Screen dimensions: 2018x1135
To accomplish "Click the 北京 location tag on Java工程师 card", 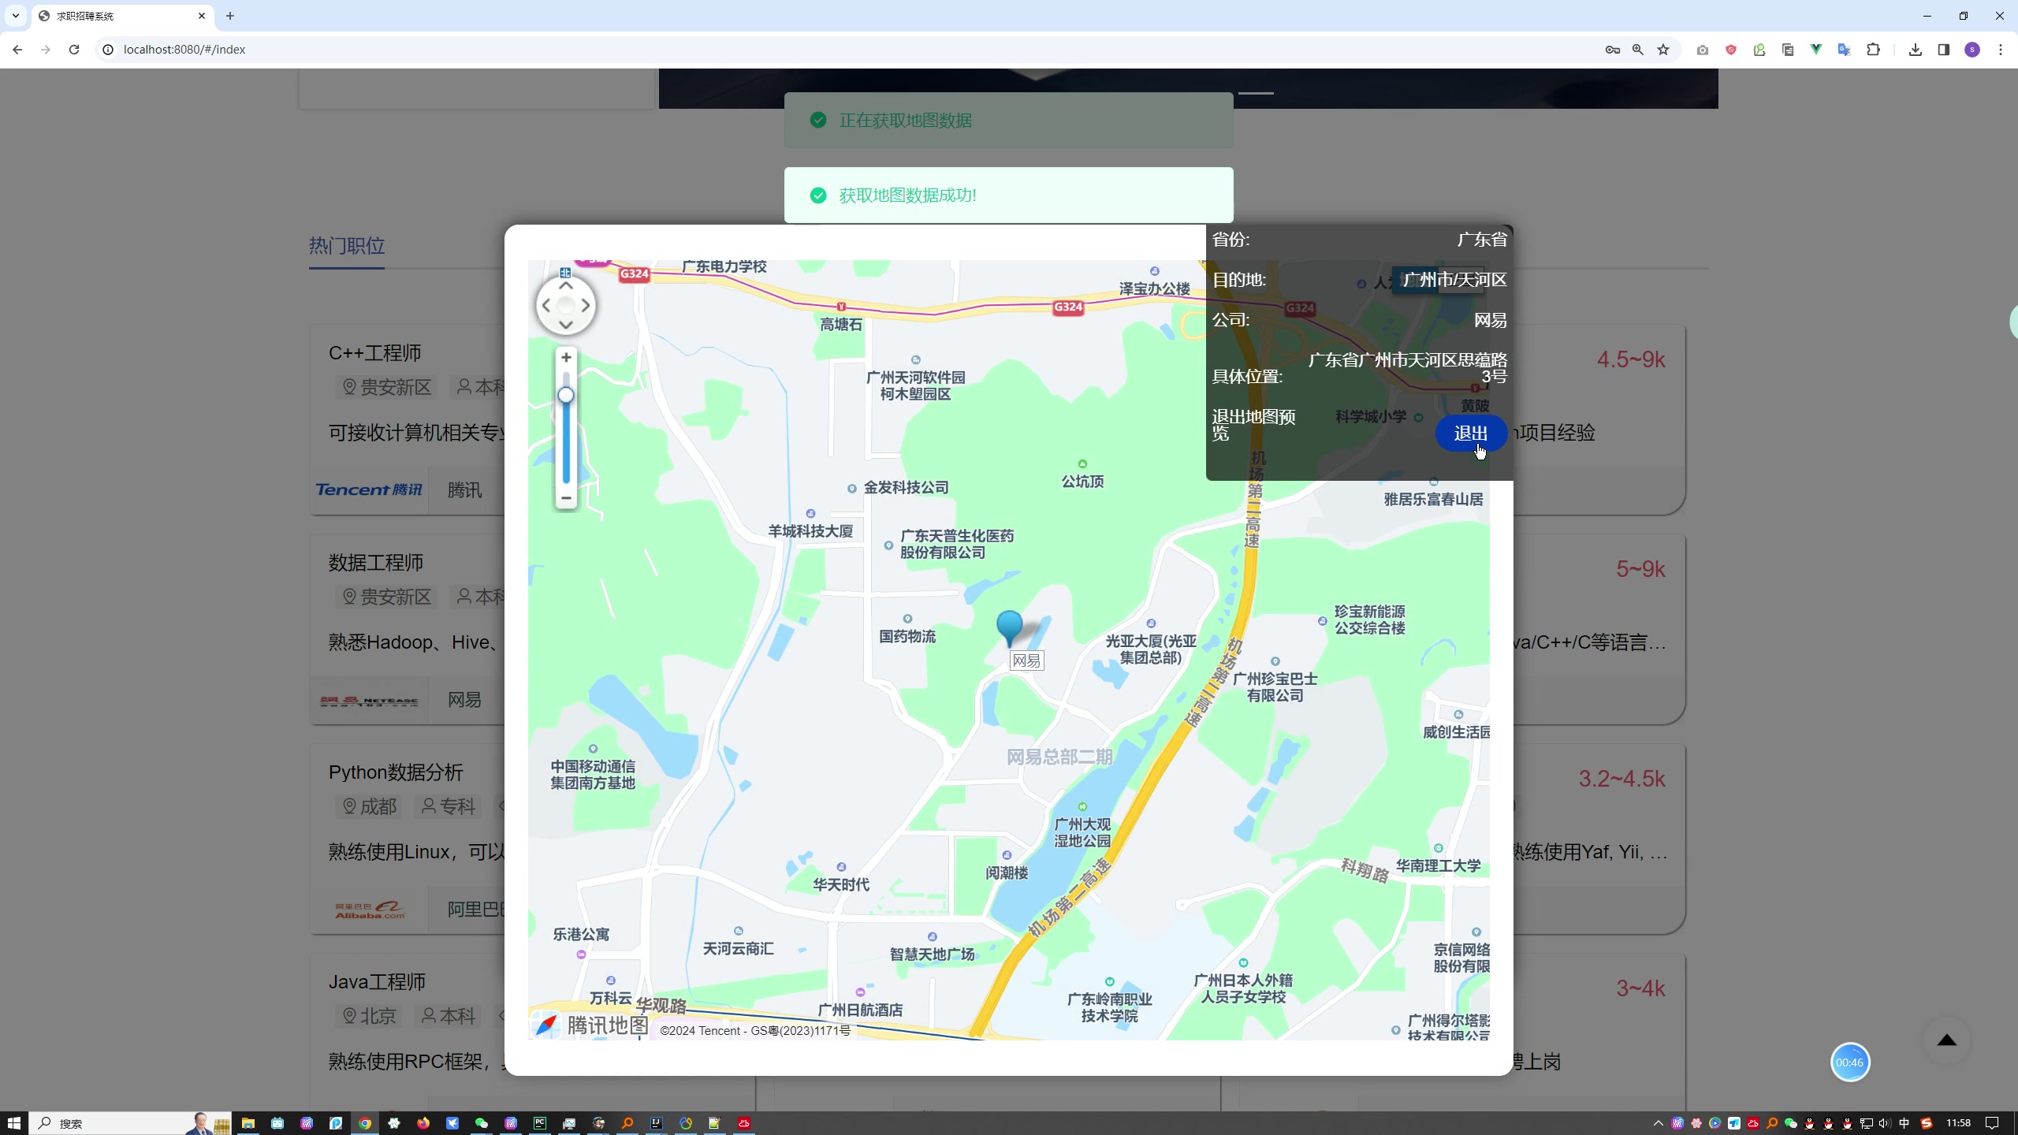I will 370,1016.
